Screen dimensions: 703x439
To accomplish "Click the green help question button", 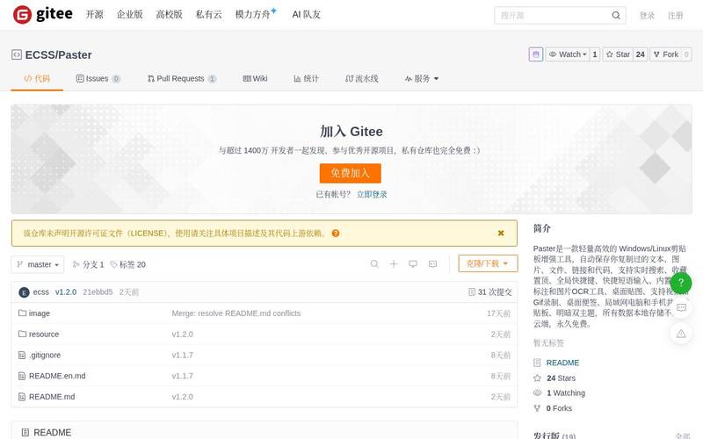I will point(681,283).
